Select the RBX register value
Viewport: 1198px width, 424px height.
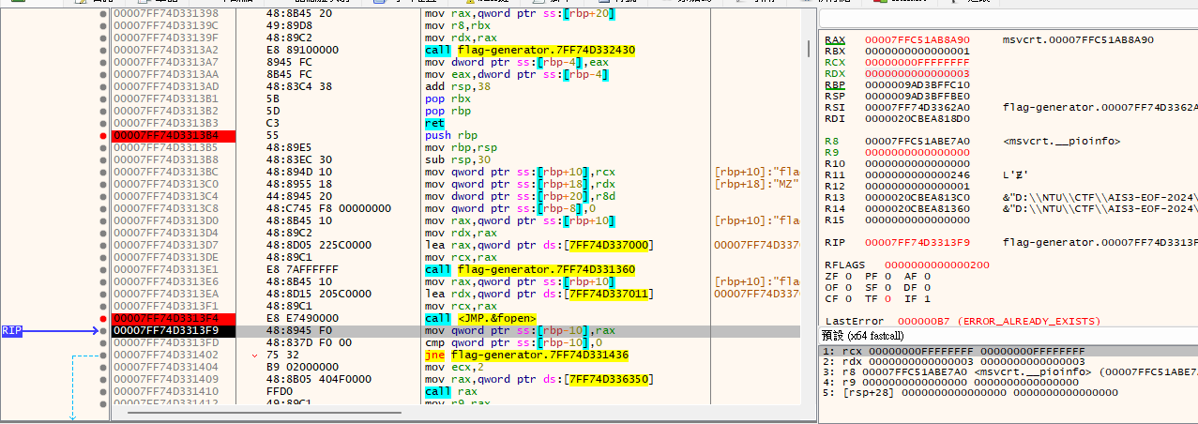[917, 51]
